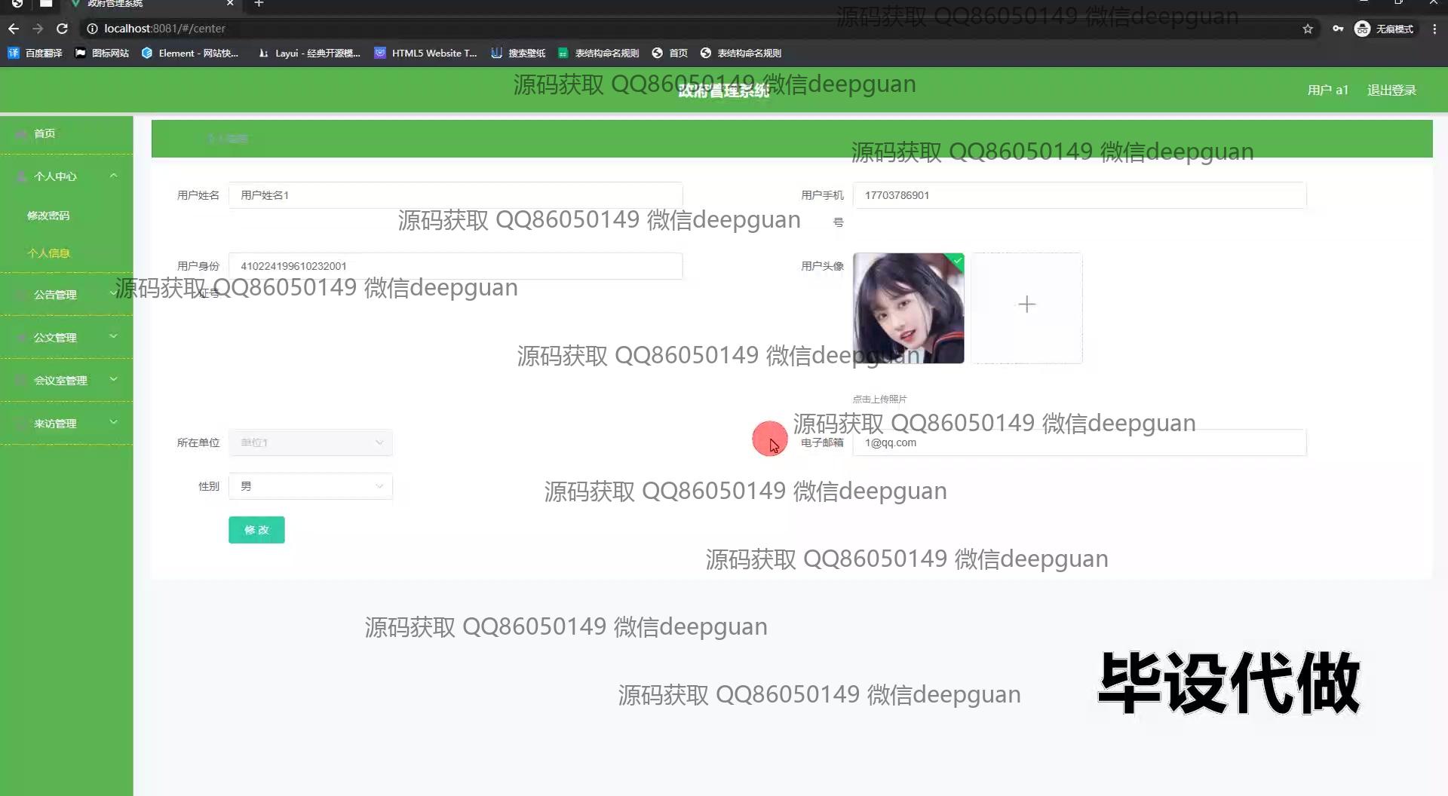Click the browser back arrow

(14, 29)
